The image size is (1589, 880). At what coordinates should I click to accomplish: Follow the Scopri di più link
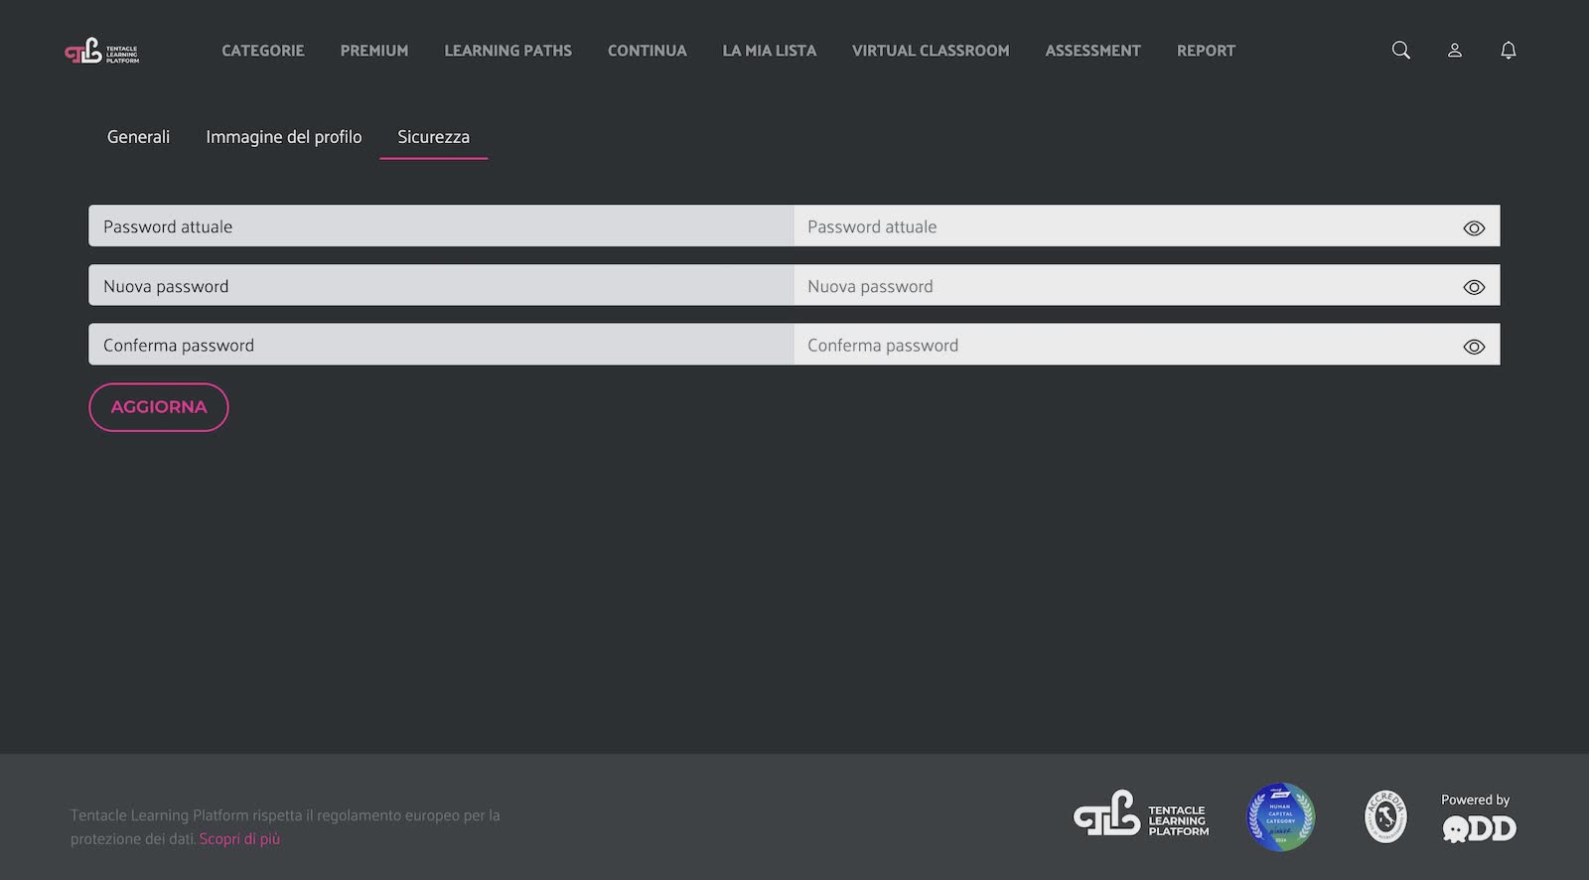pyautogui.click(x=239, y=839)
